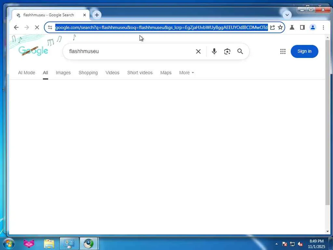
Task: Show hidden system tray icons
Action: [x=276, y=244]
